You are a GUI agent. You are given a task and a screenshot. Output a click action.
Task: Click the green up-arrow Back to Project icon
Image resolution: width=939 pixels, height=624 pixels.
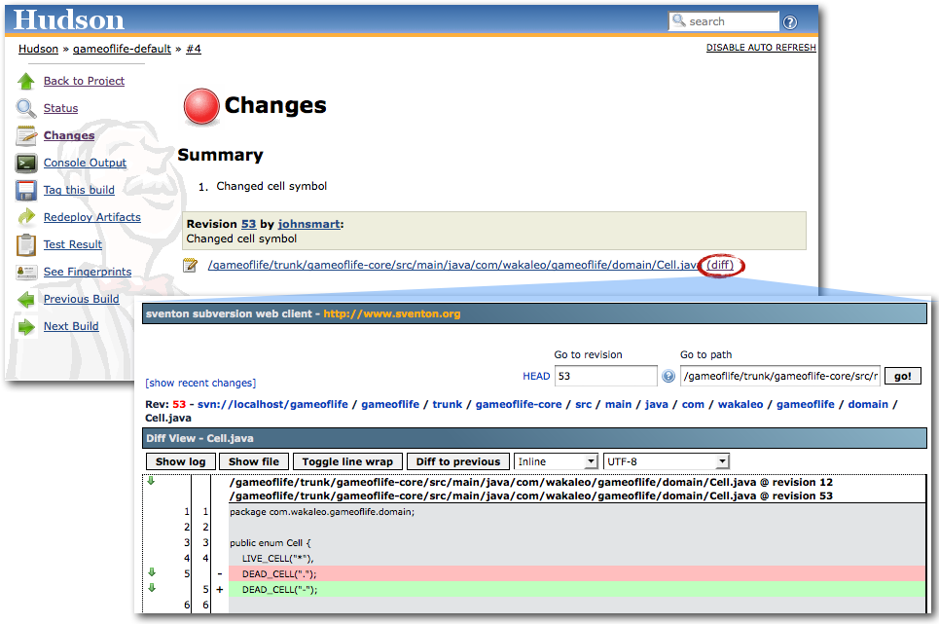(26, 81)
